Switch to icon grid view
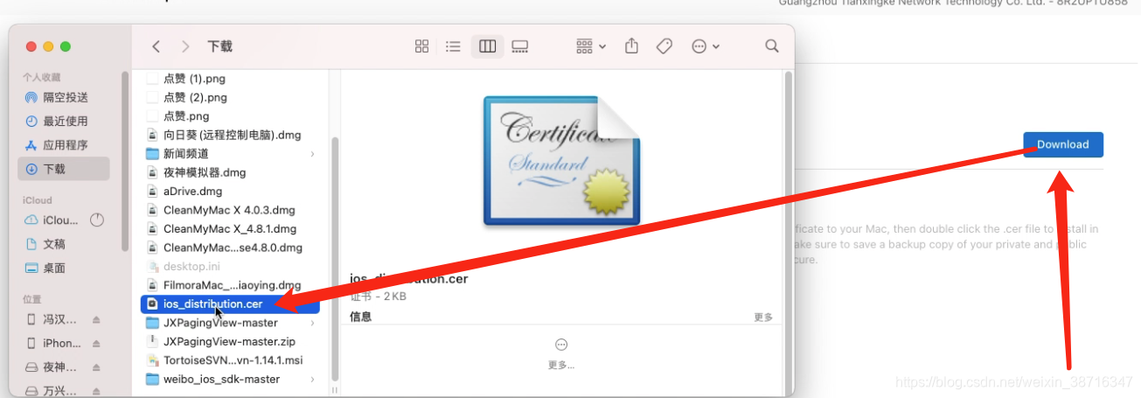 [x=421, y=46]
